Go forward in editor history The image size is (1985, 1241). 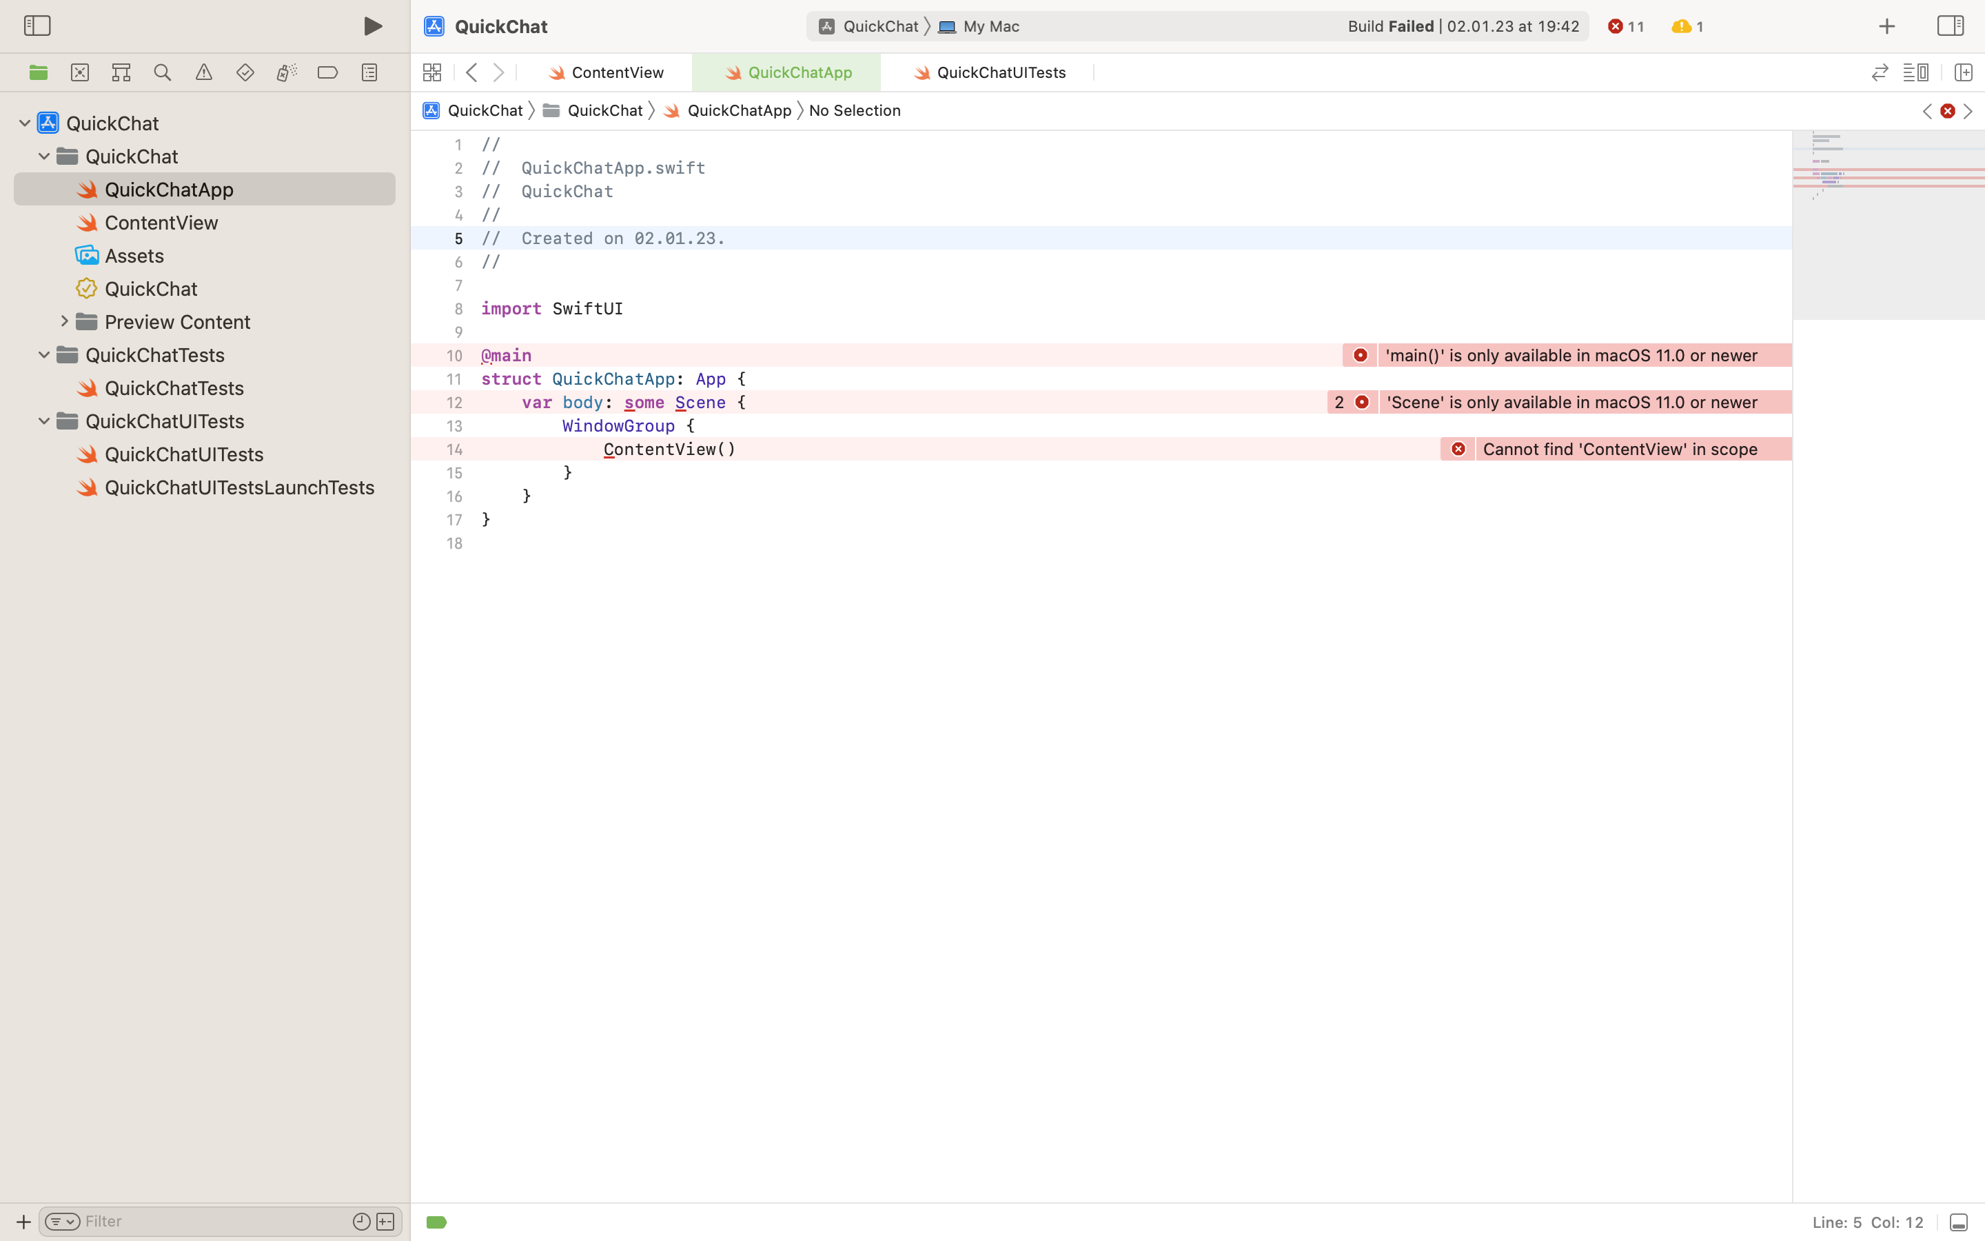point(499,72)
